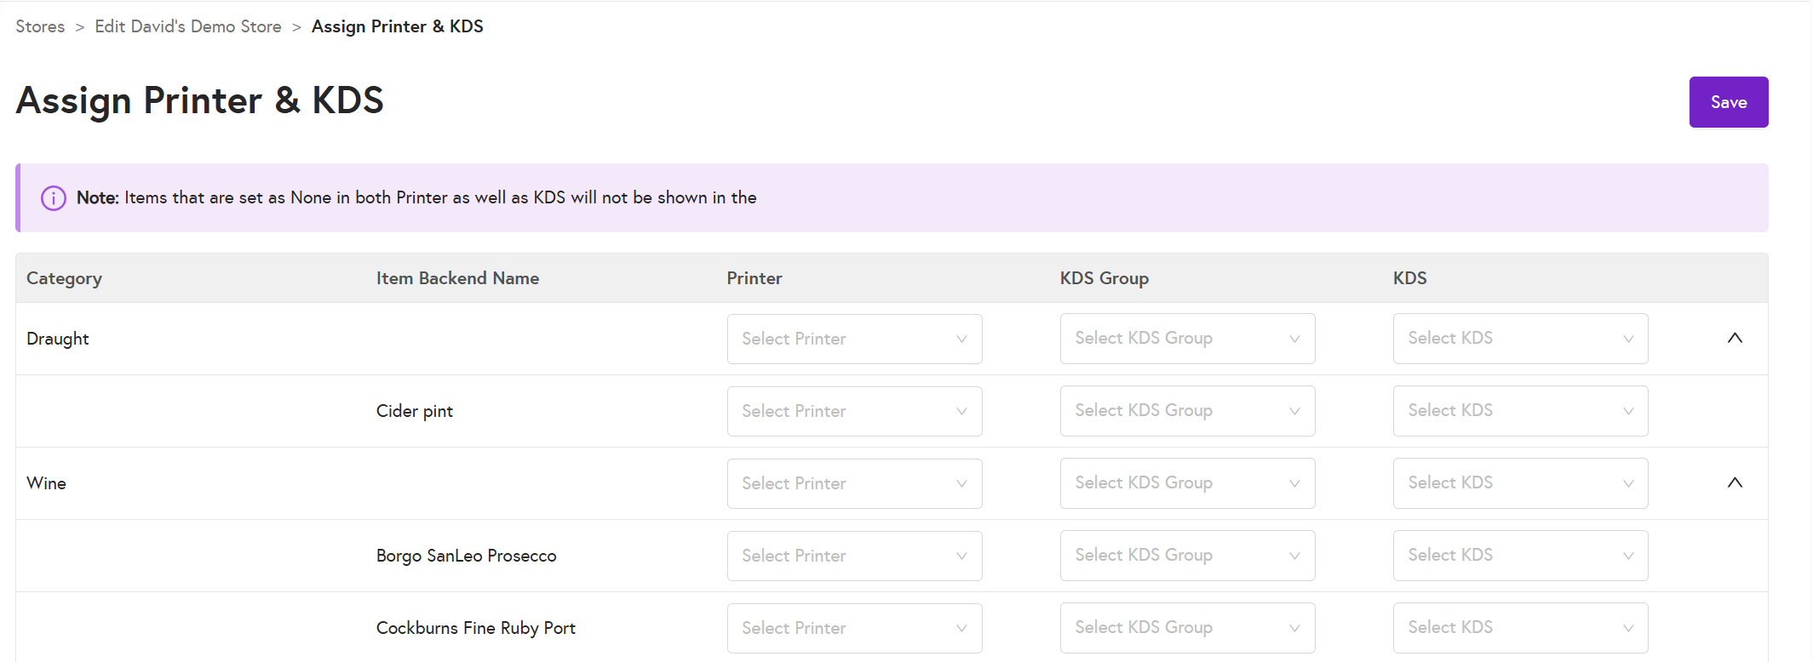Choose a printer for Cider pint
Viewport: 1813px width, 662px height.
(x=854, y=411)
